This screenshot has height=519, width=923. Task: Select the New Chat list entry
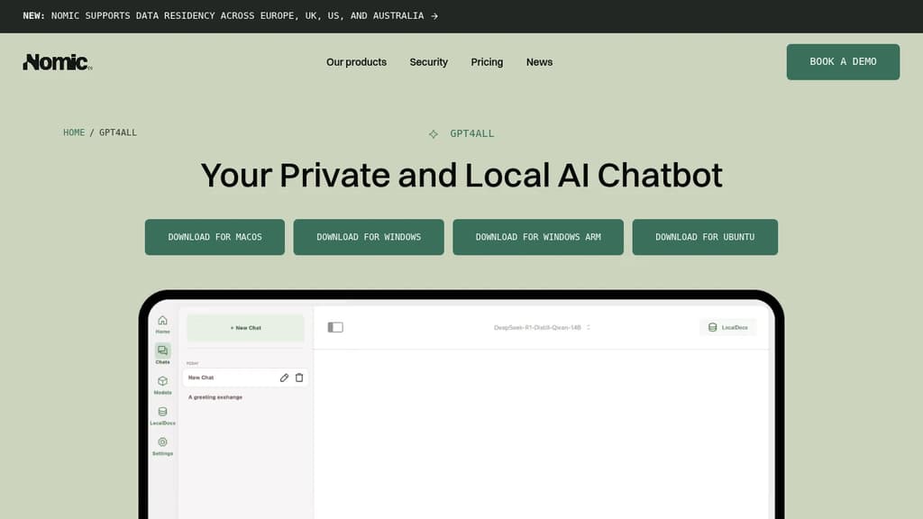point(245,378)
